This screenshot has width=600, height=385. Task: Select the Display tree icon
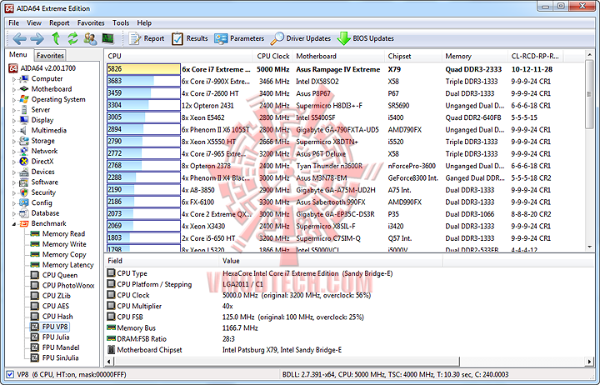pos(24,120)
